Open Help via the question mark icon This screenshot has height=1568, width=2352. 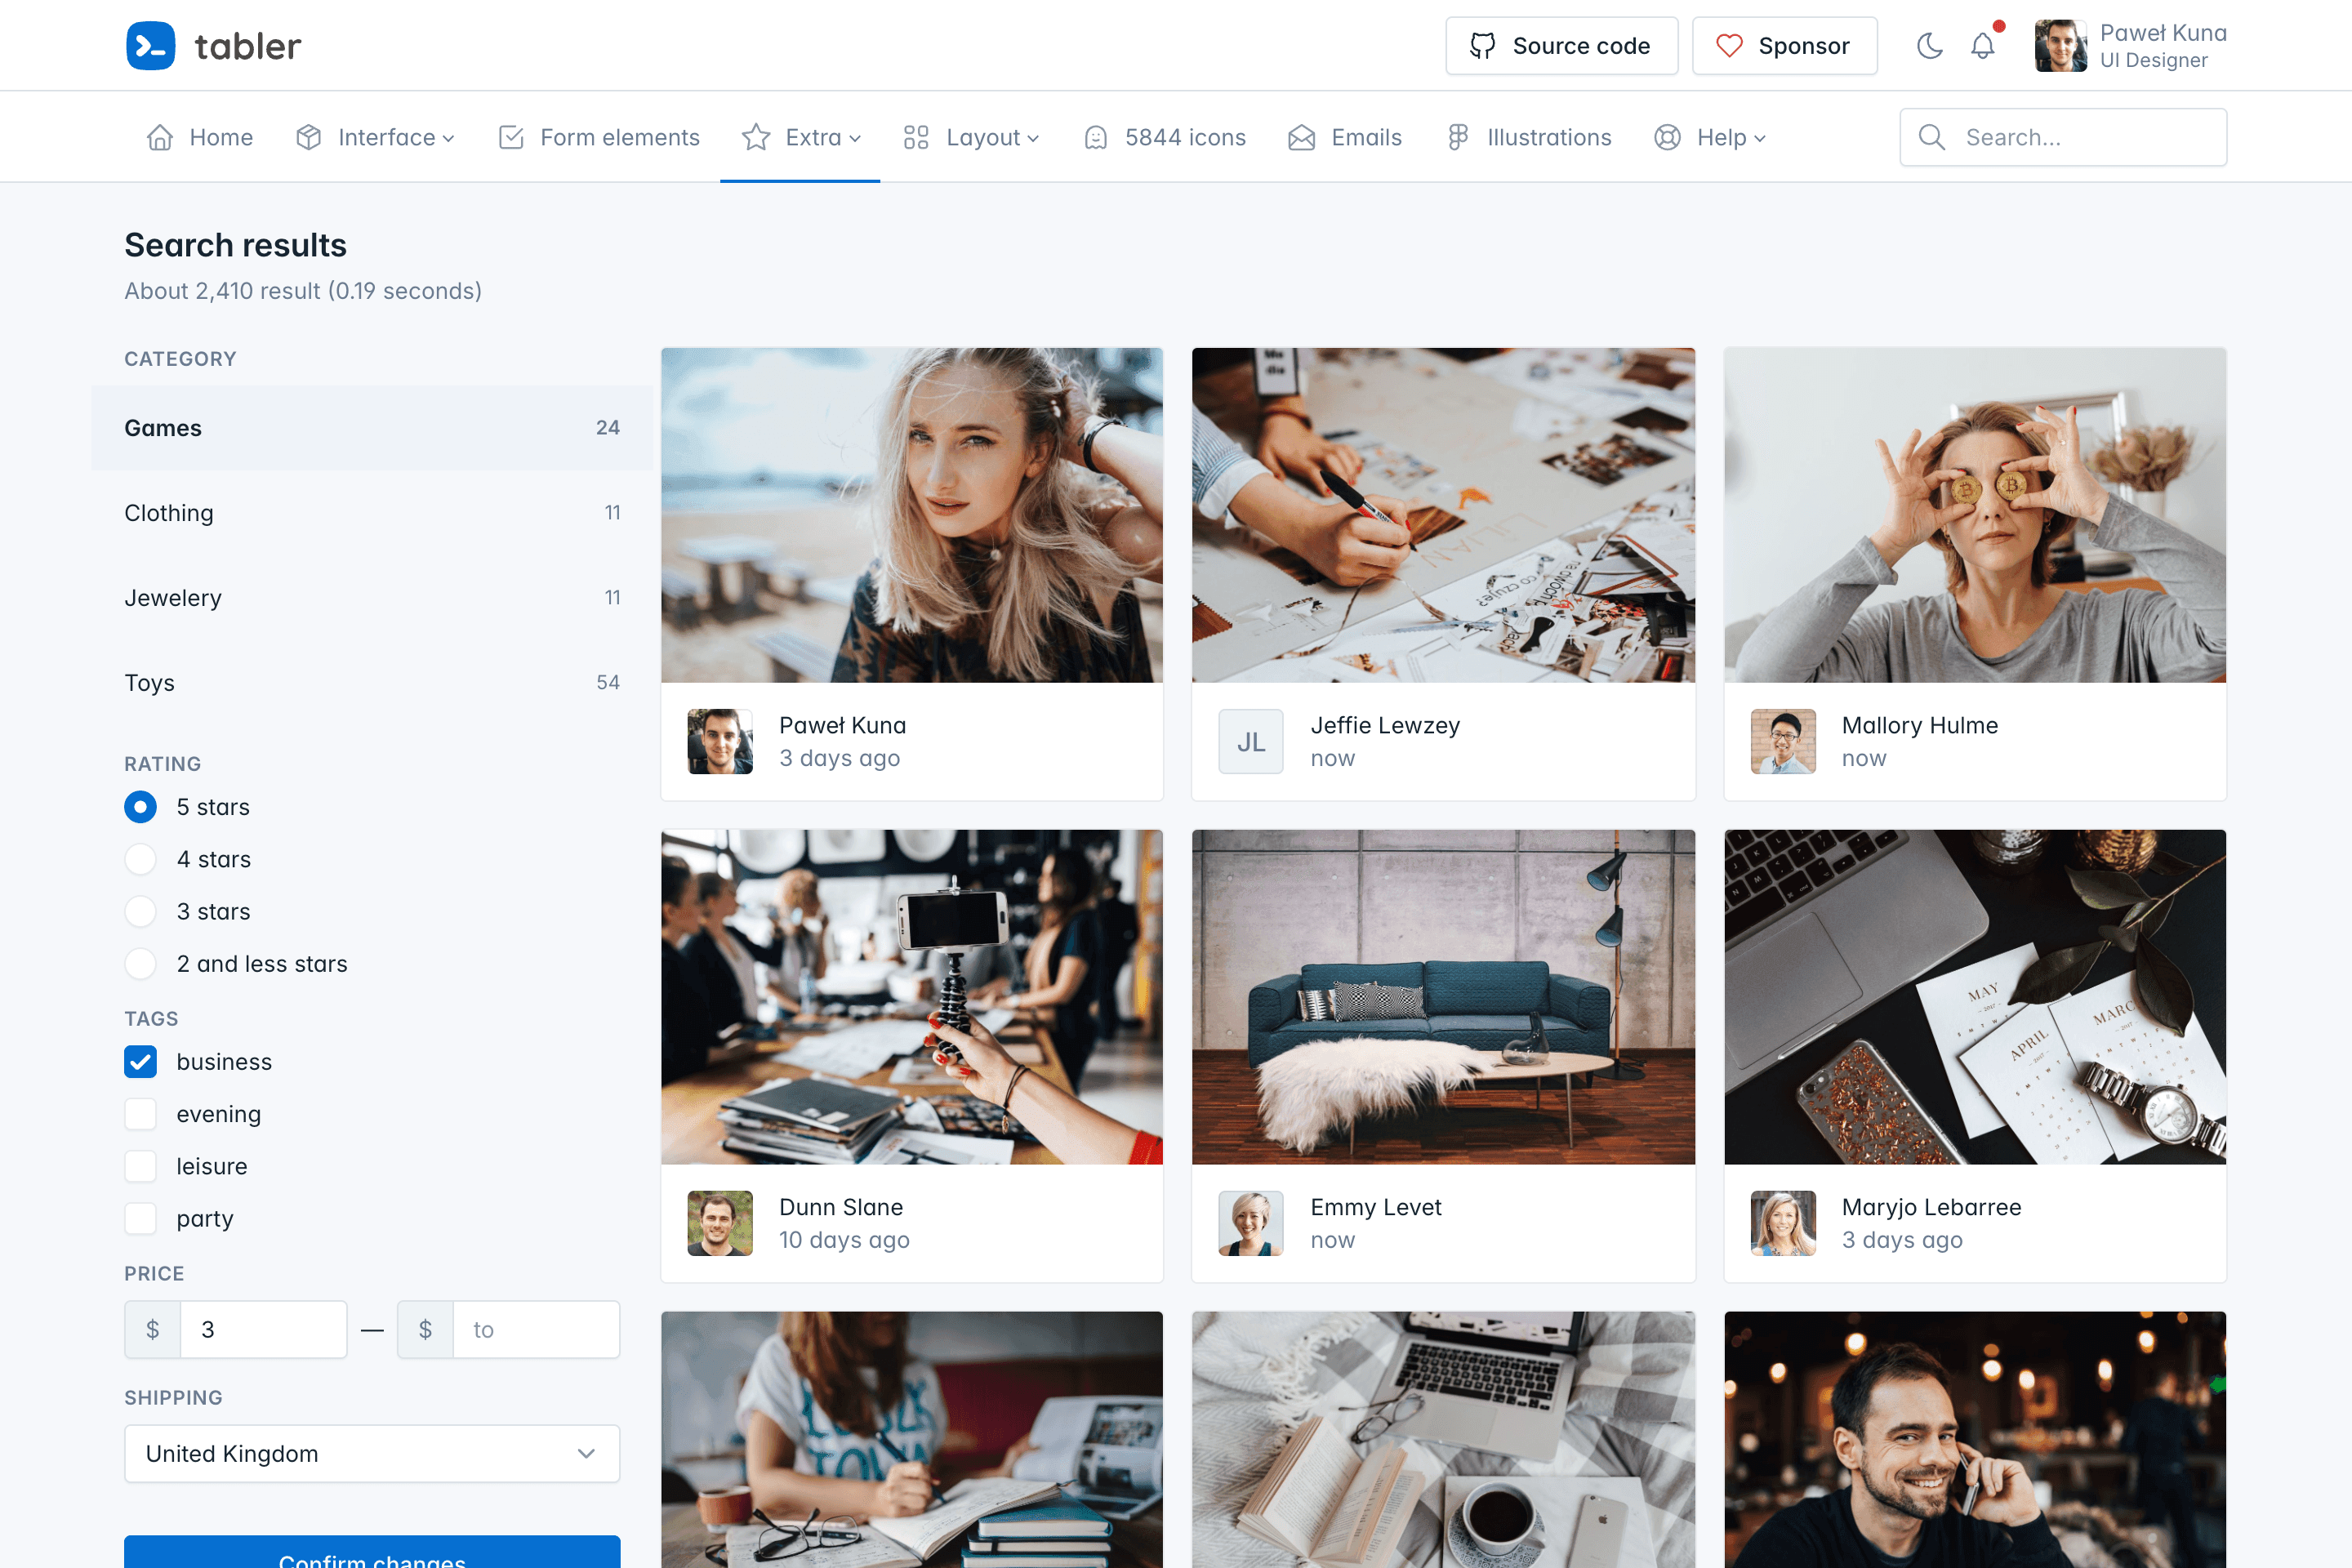coord(1666,137)
